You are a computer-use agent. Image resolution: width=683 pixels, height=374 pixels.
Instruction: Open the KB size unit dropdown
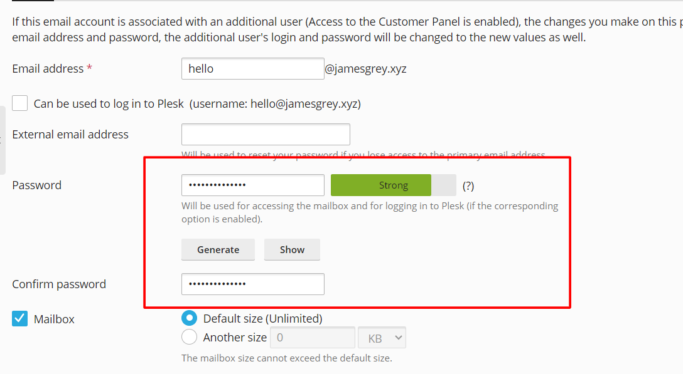click(382, 338)
